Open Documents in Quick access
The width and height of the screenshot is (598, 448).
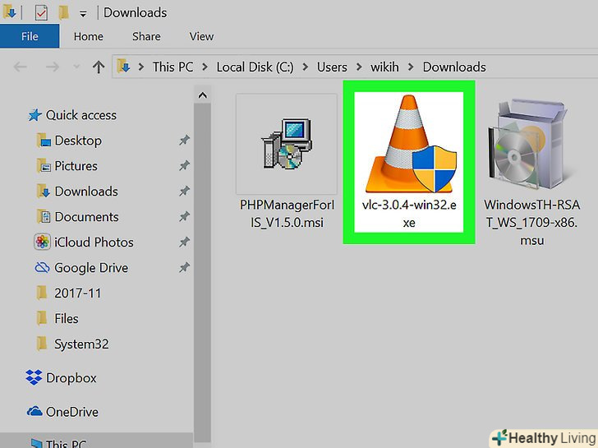click(x=86, y=217)
